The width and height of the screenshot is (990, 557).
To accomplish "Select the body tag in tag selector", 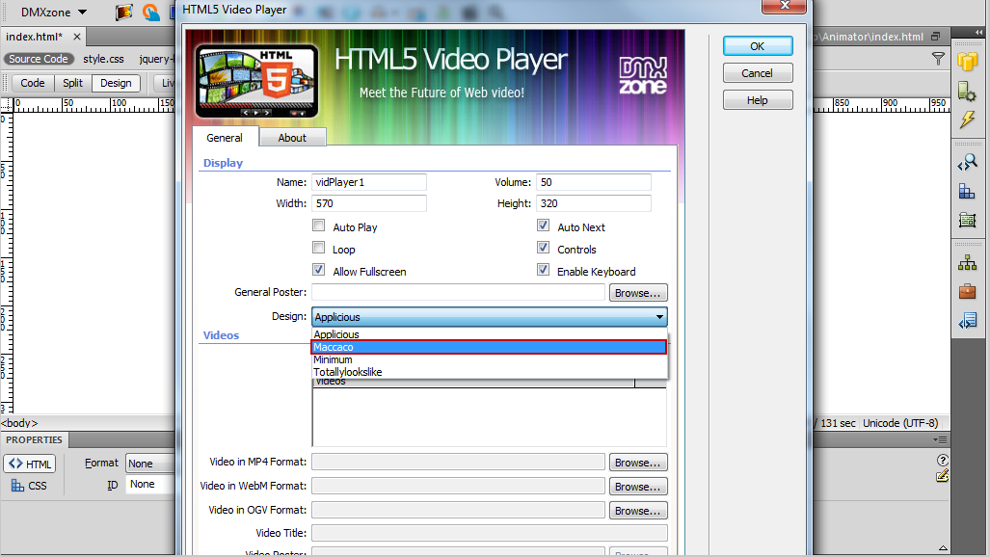I will click(x=19, y=423).
